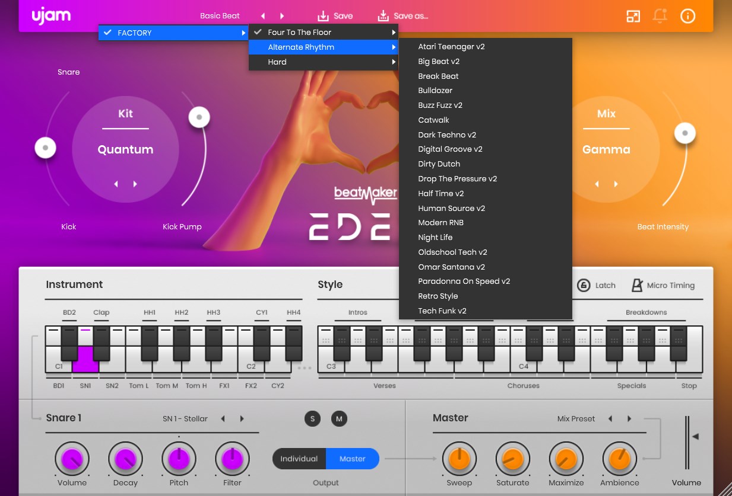Click the Beat Intensity slider handle
The width and height of the screenshot is (732, 496).
click(685, 133)
